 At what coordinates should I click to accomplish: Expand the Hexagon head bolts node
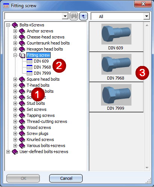(x=15, y=49)
